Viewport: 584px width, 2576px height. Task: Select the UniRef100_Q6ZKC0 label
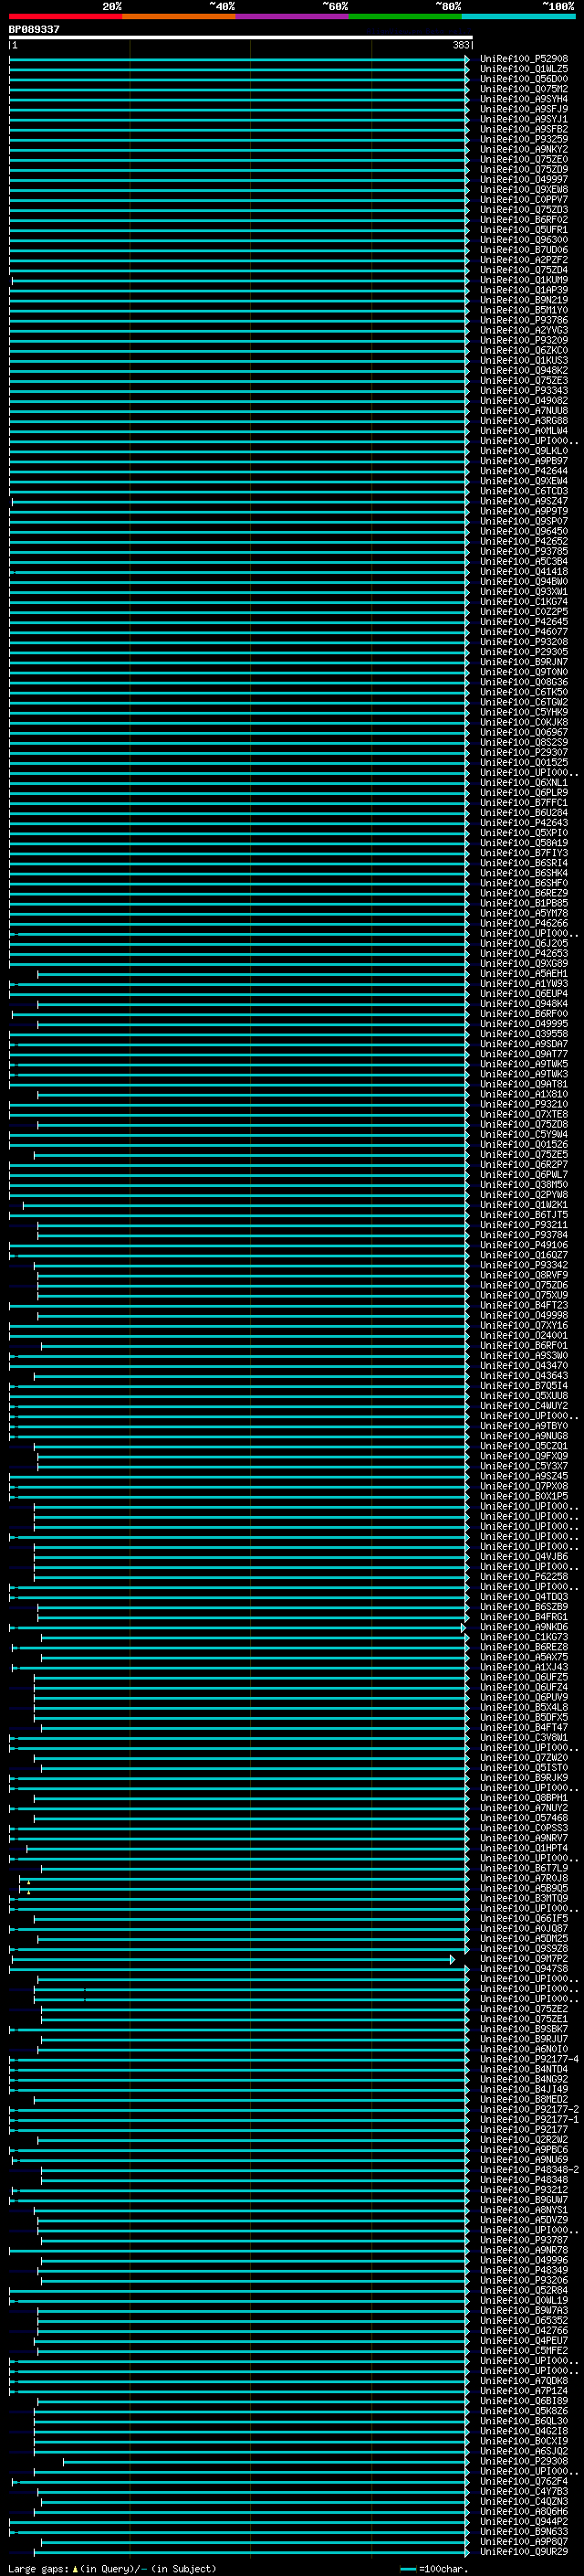(x=523, y=350)
